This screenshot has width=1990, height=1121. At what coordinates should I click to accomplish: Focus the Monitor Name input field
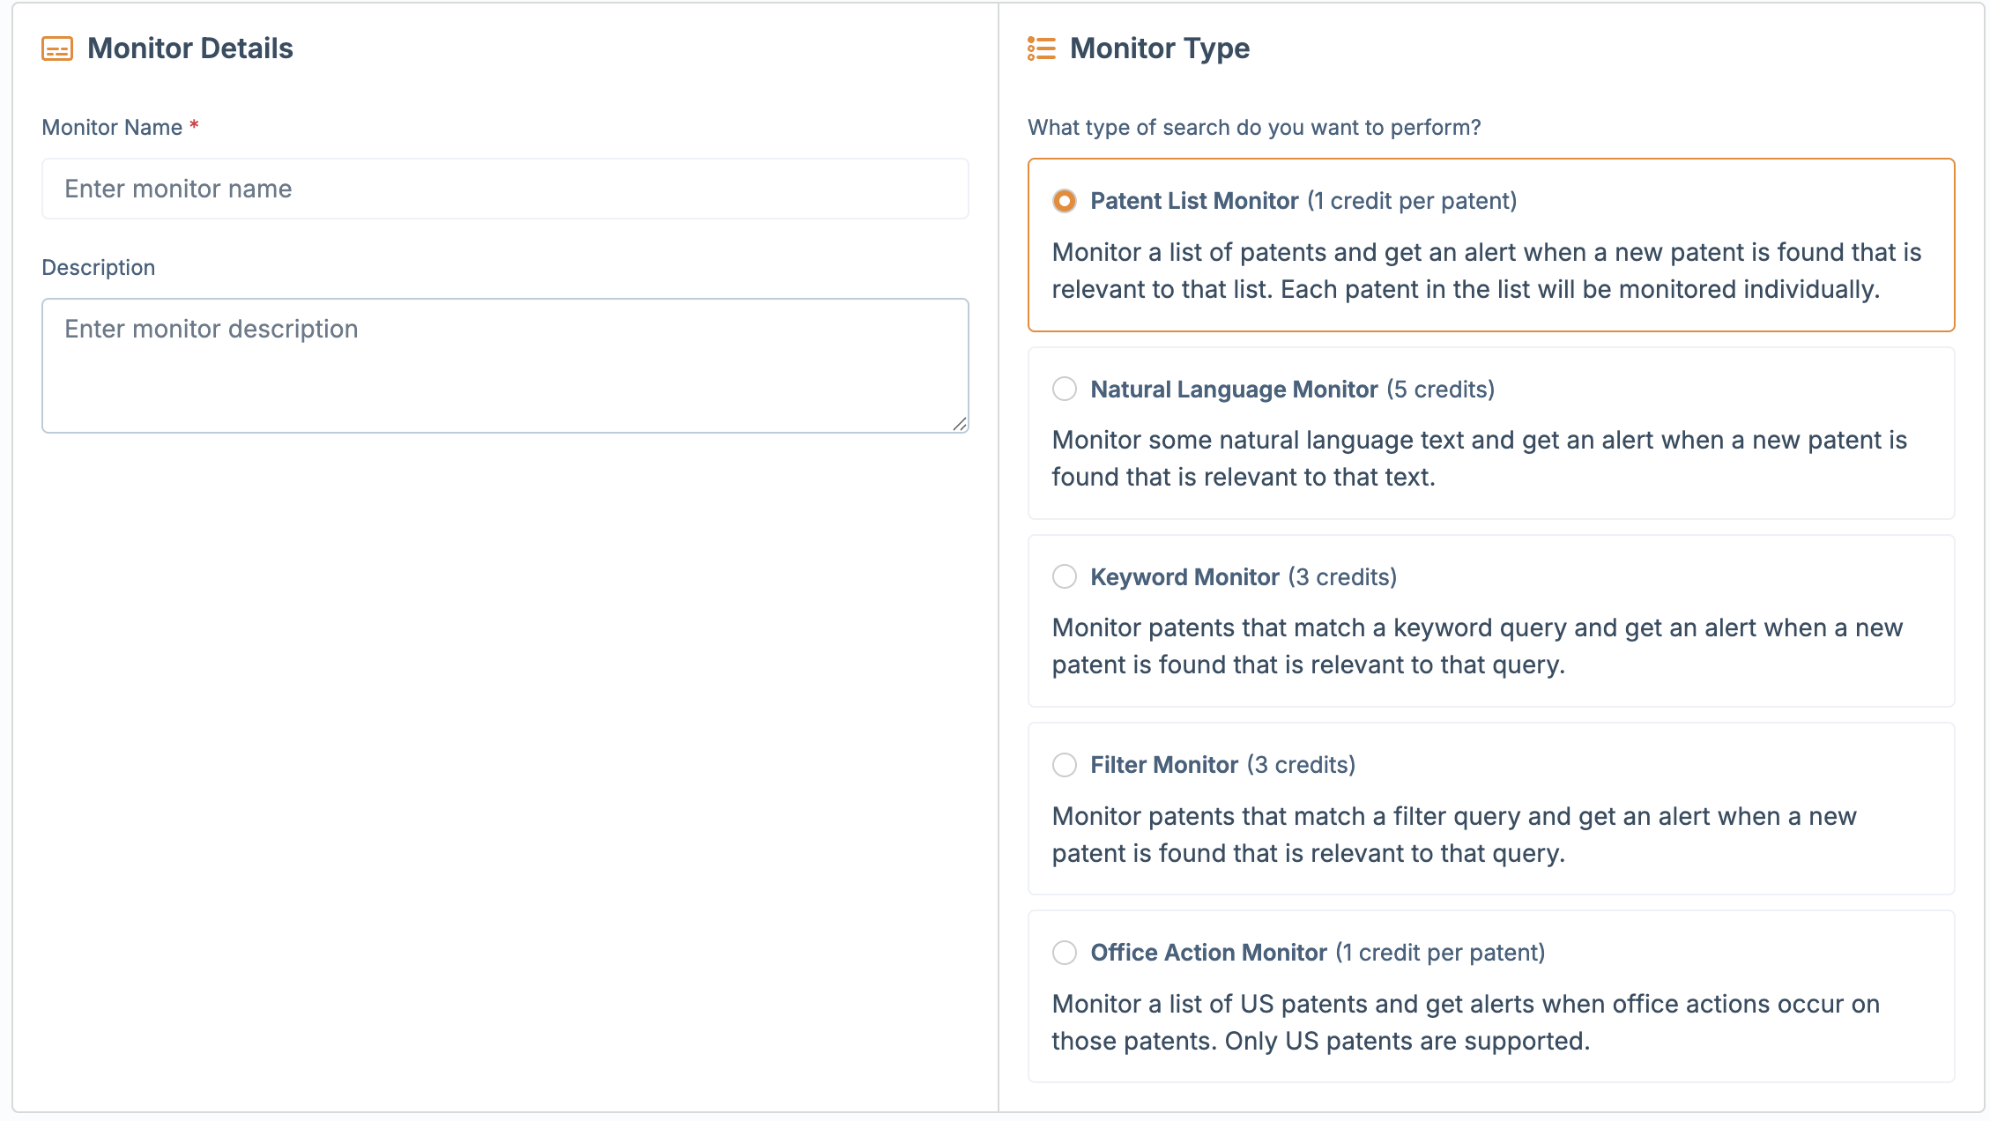pyautogui.click(x=505, y=189)
